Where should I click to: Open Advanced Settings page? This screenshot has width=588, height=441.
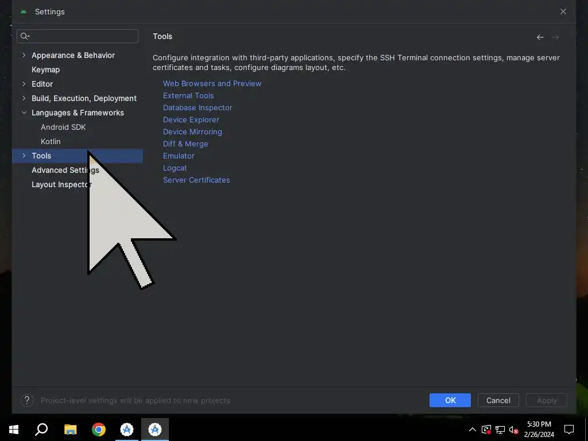point(65,170)
